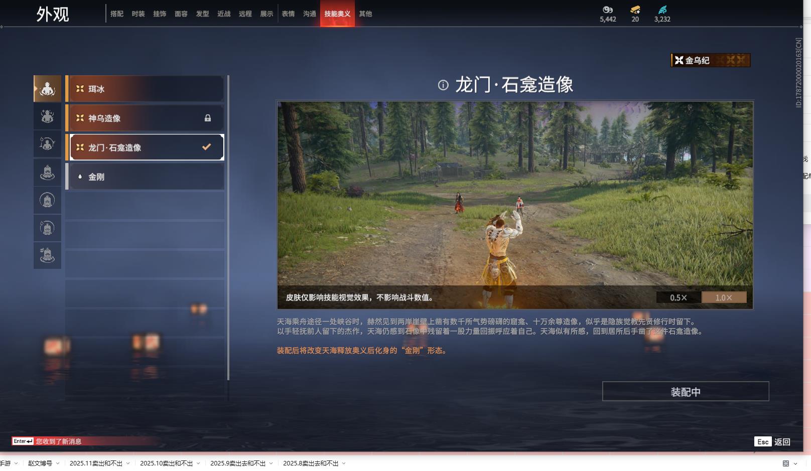This screenshot has height=471, width=811.
Task: Open the 时装 tab
Action: coord(138,14)
